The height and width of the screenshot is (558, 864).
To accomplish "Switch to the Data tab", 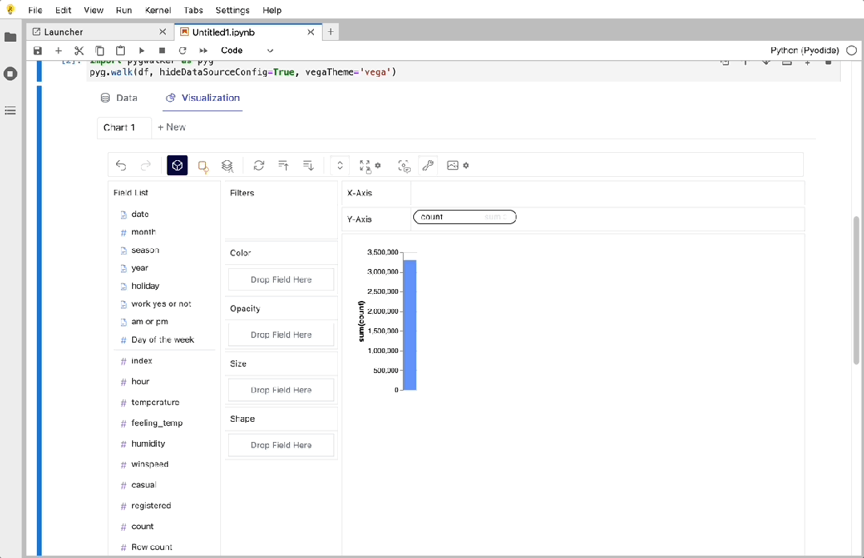I will [119, 98].
